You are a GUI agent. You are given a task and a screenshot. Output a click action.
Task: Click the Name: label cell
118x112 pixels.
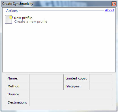18,78
